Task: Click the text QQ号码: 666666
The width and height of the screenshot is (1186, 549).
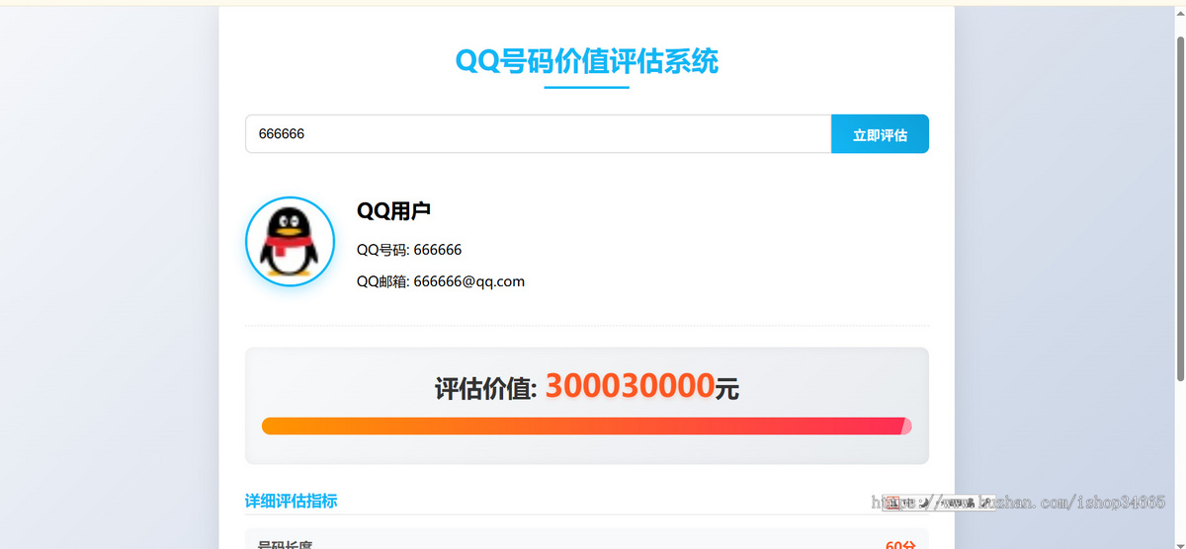Action: (409, 250)
